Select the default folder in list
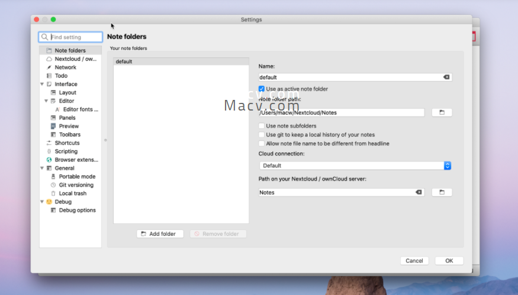 click(181, 61)
